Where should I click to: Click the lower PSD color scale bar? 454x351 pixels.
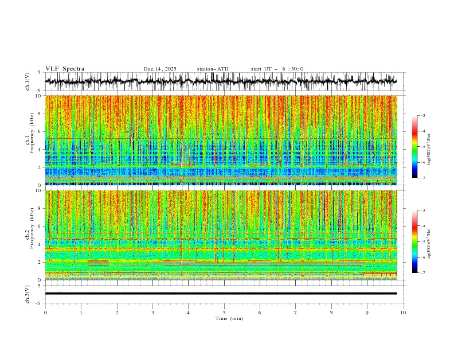pos(414,241)
